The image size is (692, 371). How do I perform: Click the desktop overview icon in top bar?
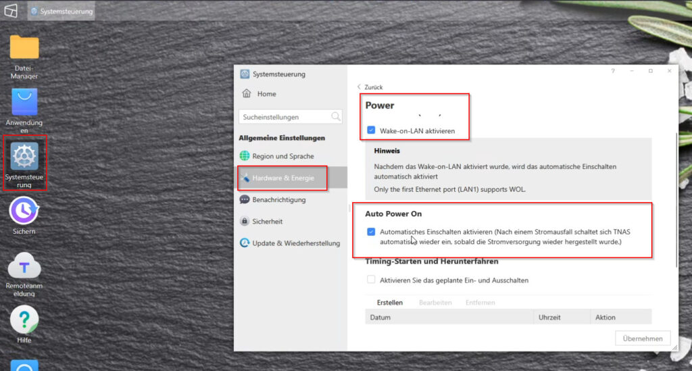point(11,10)
